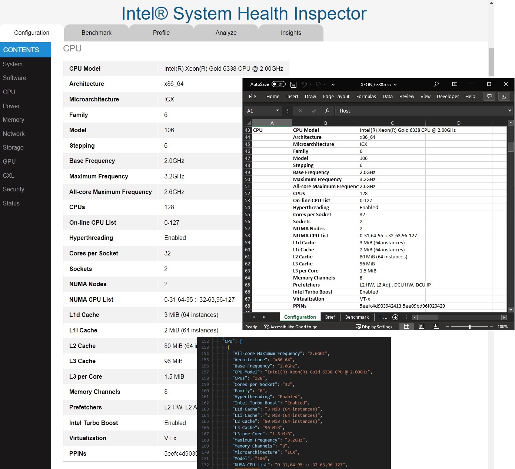The width and height of the screenshot is (515, 469).
Task: Toggle the AutoSave switch
Action: point(279,84)
